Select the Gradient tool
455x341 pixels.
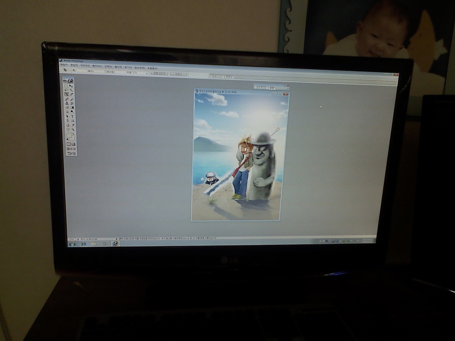(72, 107)
